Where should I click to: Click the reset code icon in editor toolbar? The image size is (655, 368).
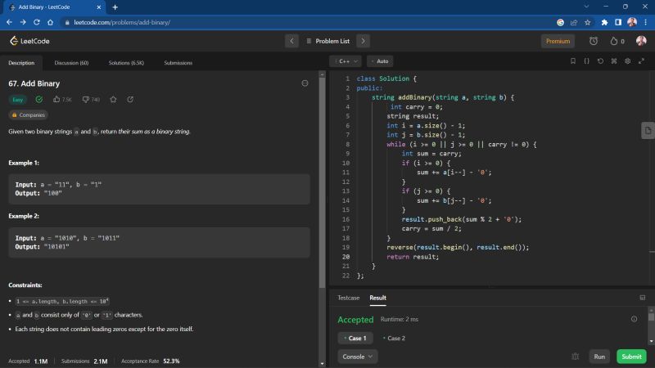[x=601, y=61]
